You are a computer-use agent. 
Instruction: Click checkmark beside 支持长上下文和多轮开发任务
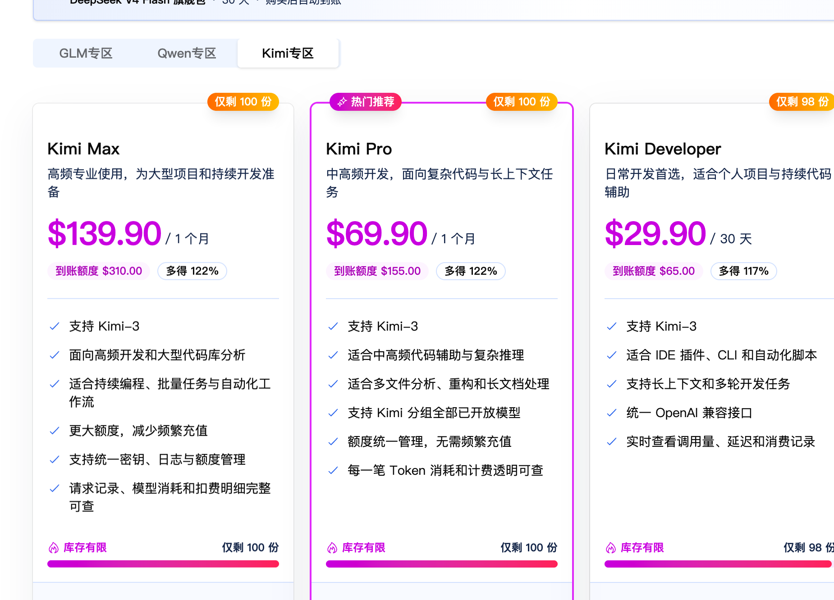point(612,384)
